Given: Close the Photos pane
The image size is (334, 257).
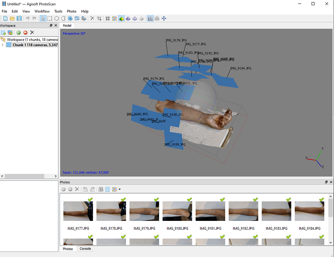Looking at the screenshot, I should 331,182.
